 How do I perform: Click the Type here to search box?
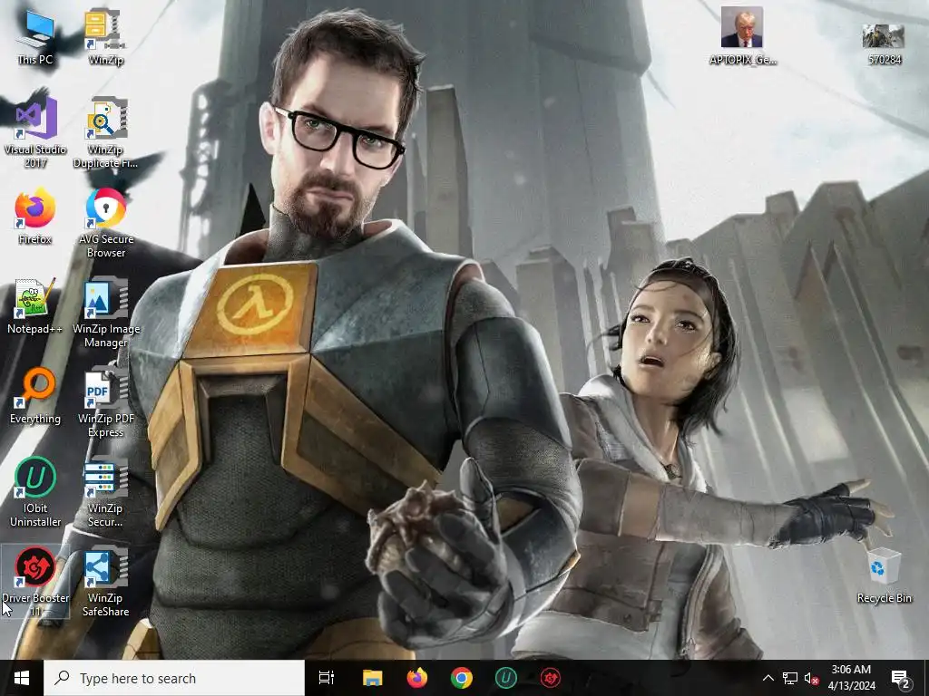[174, 678]
